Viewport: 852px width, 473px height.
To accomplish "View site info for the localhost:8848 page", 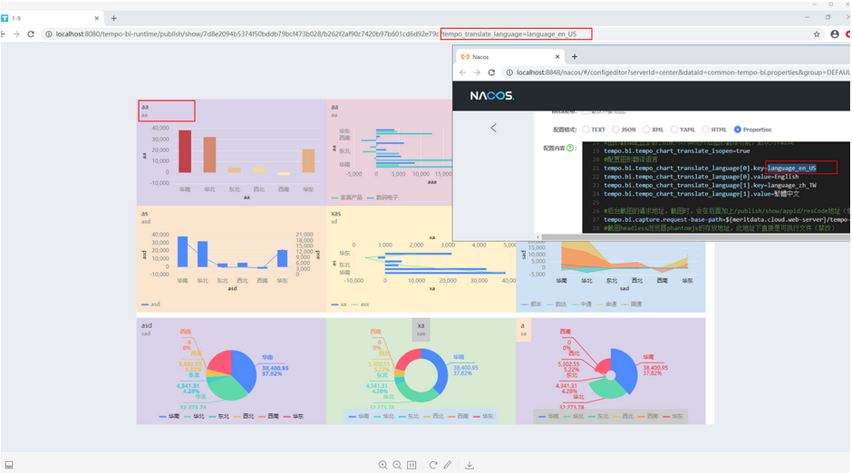I will (509, 72).
